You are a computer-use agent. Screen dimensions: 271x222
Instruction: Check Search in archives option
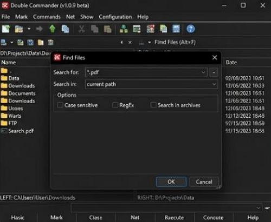(x=153, y=105)
